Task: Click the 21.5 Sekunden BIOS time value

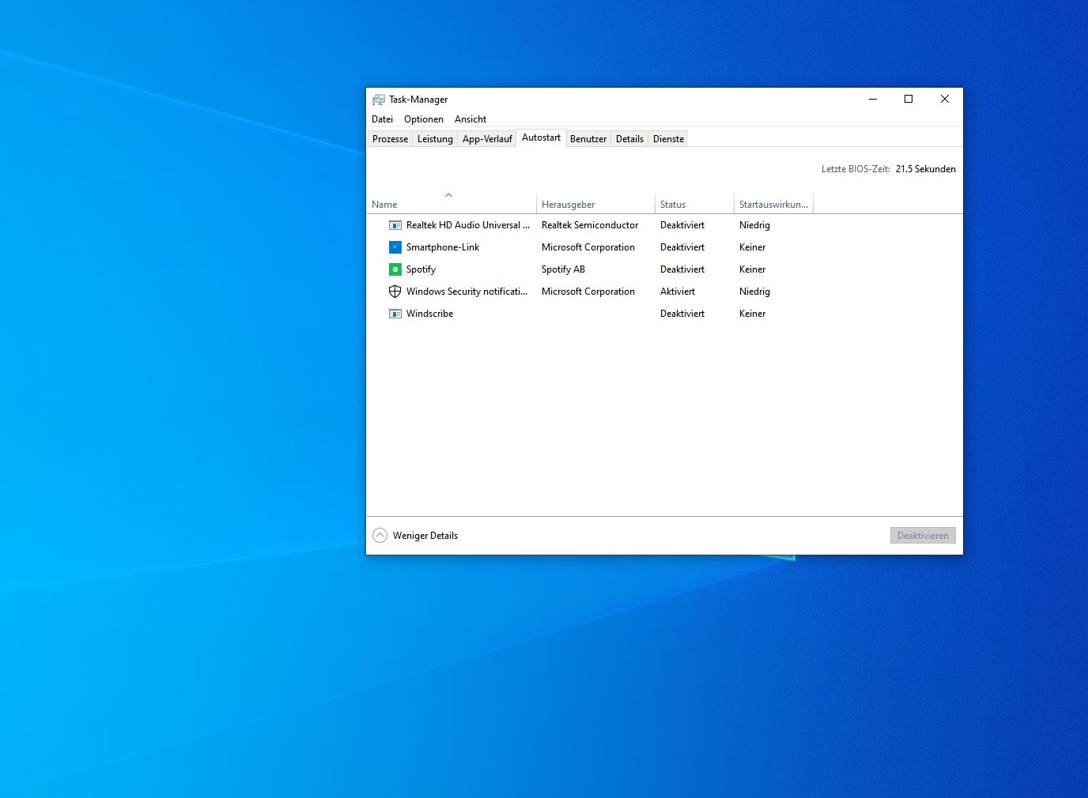Action: coord(925,169)
